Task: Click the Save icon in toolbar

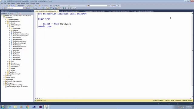Action: pyautogui.click(x=11, y=5)
